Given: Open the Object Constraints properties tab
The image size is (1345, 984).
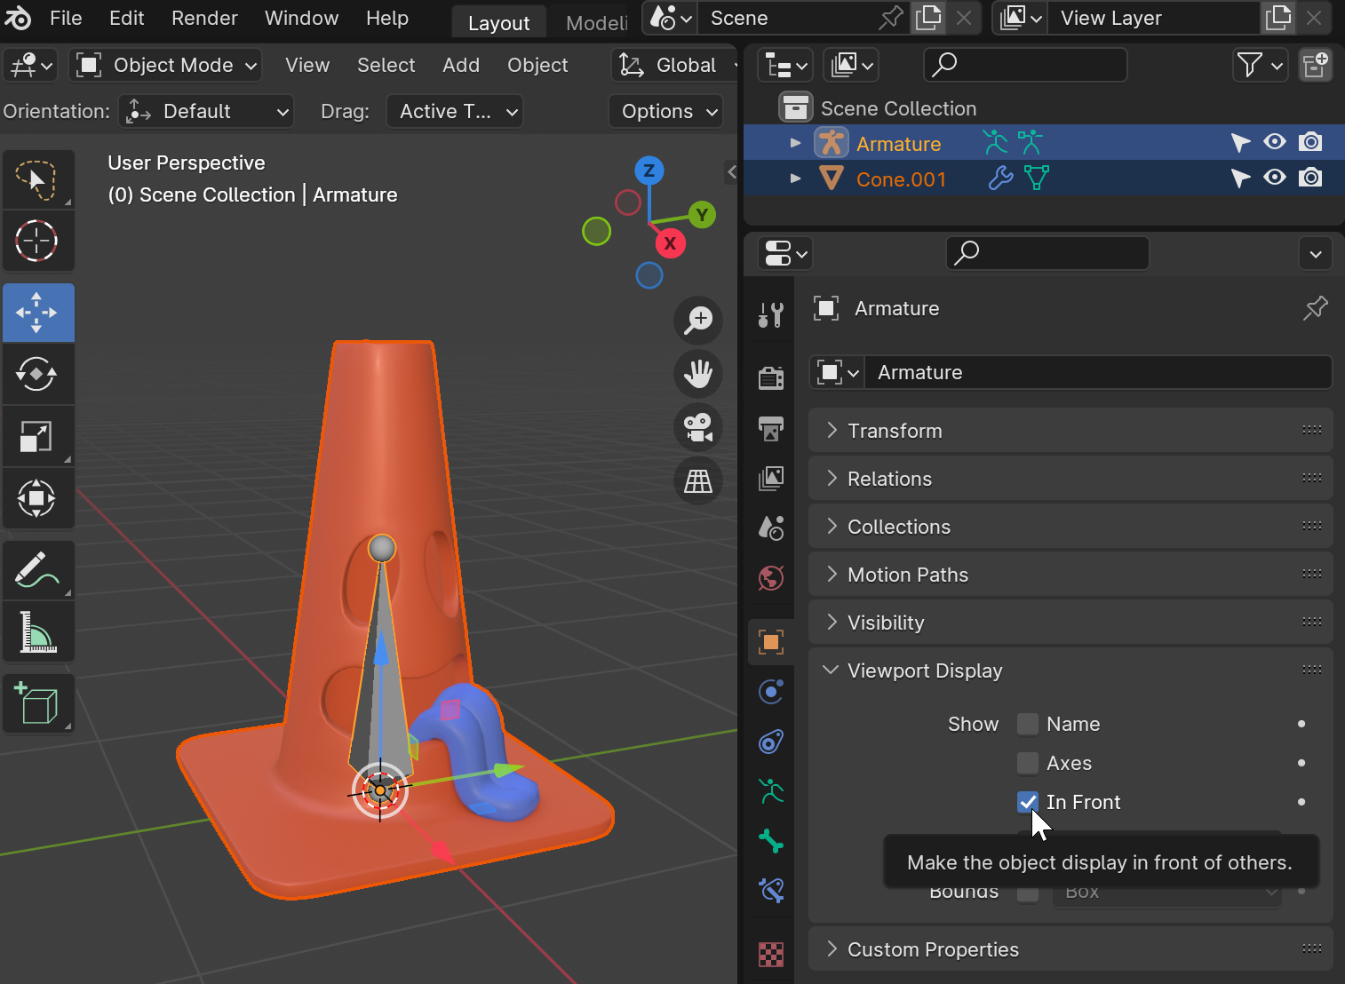Looking at the screenshot, I should pos(771,741).
